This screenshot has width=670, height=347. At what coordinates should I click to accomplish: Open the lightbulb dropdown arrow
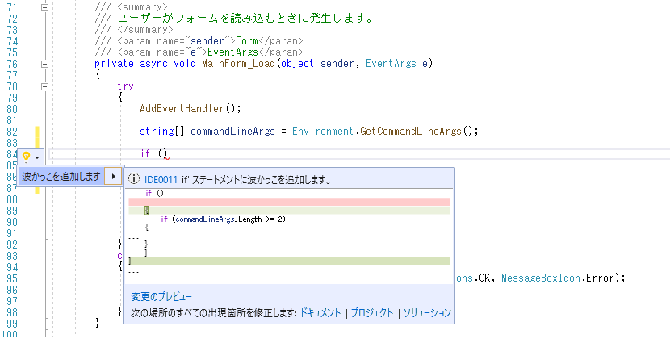pyautogui.click(x=37, y=157)
